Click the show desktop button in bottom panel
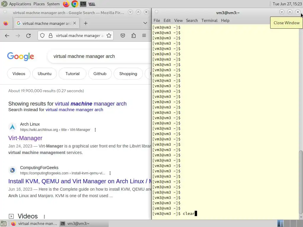Viewport: 303px width, 227px height. [4, 223]
